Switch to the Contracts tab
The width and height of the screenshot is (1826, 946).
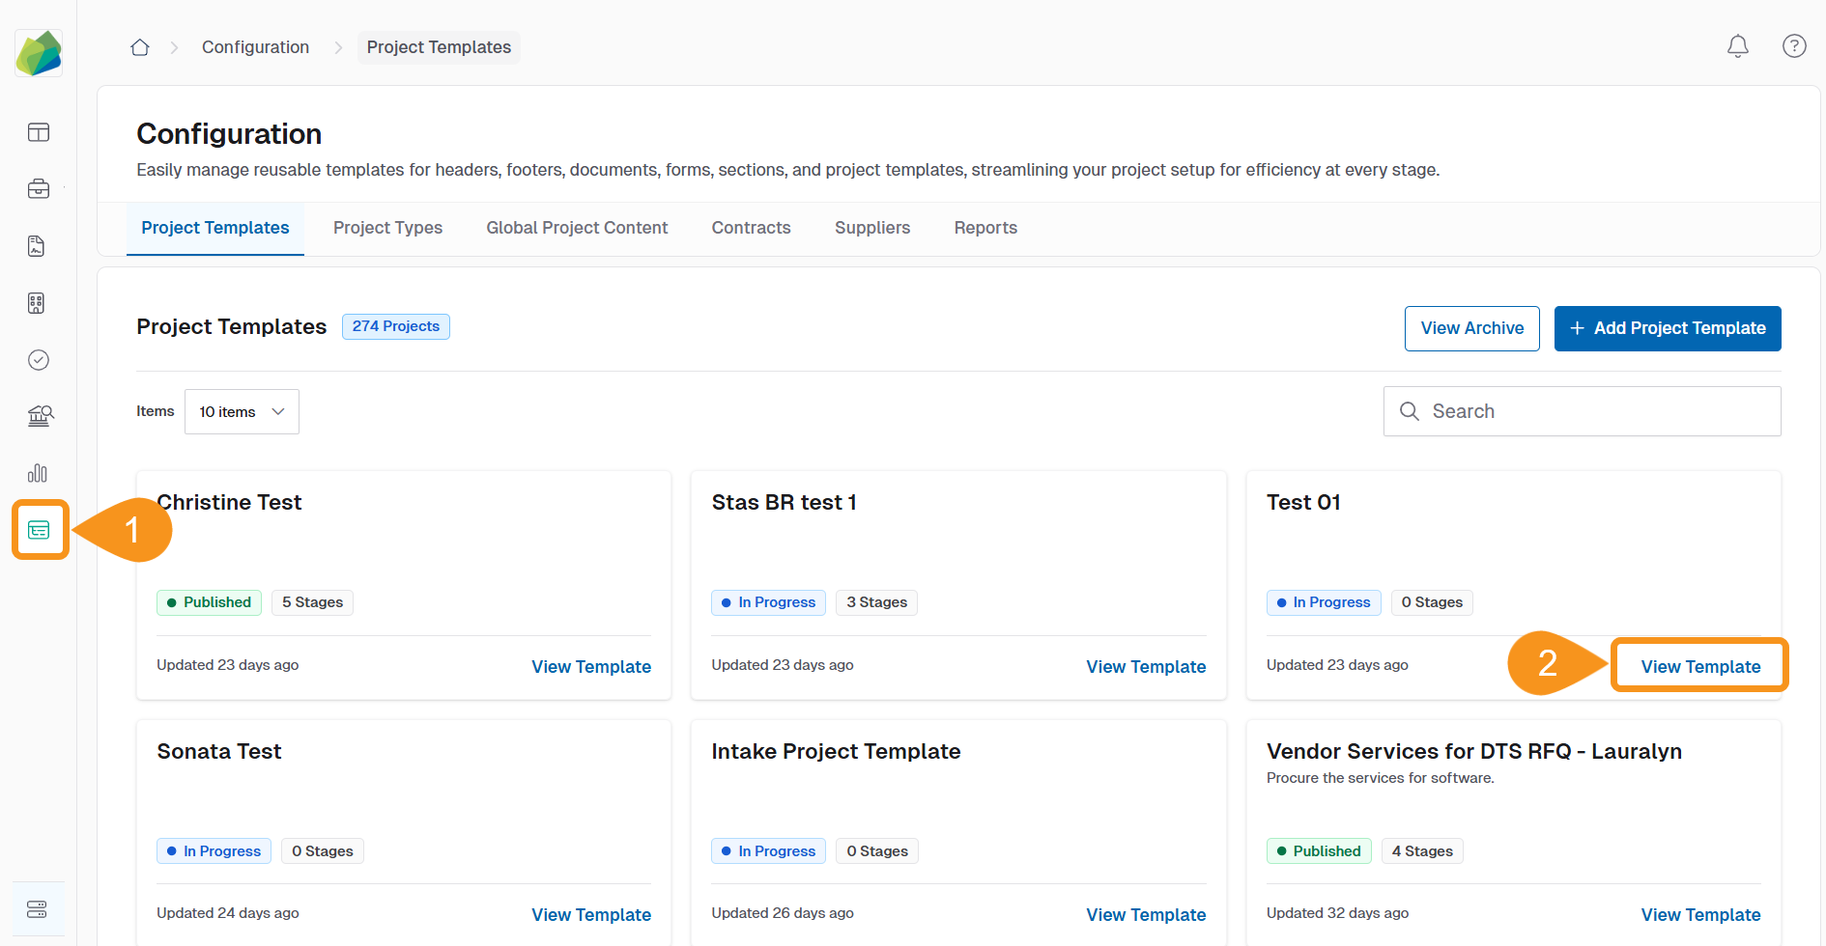[x=751, y=228]
